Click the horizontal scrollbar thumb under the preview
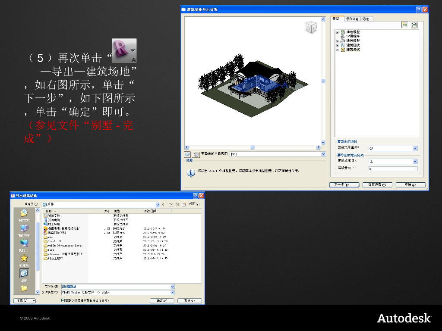The height and width of the screenshot is (331, 442). pos(253,147)
